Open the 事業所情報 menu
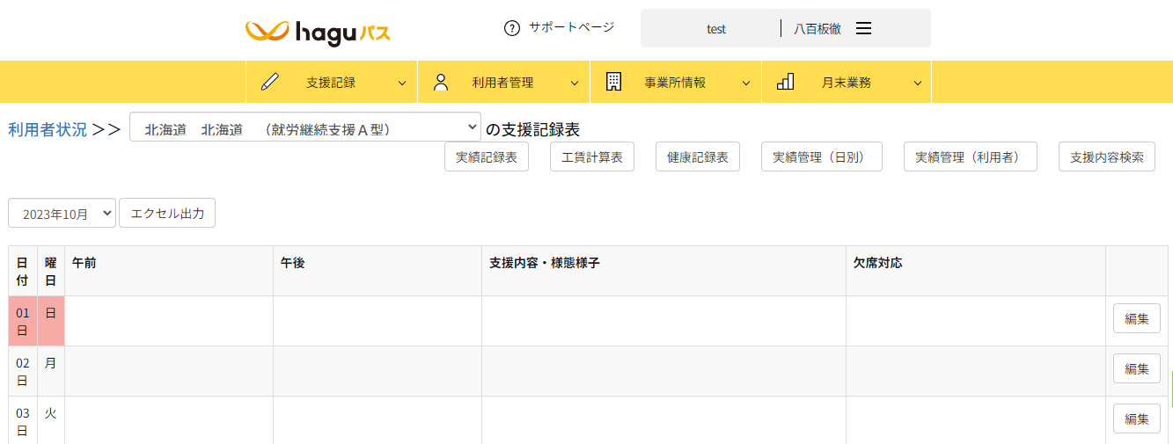The height and width of the screenshot is (444, 1173). (x=675, y=83)
